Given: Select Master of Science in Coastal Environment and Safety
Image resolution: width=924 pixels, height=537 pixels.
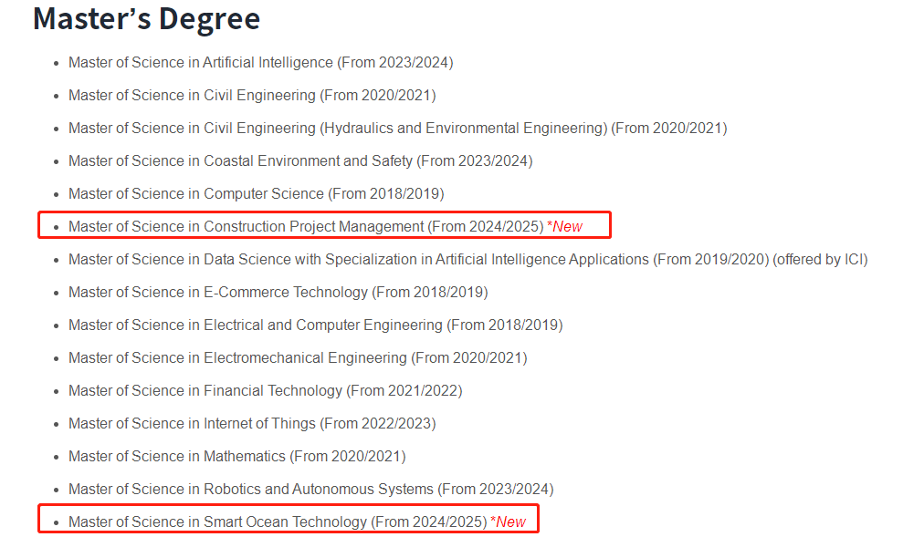Looking at the screenshot, I should tap(241, 161).
